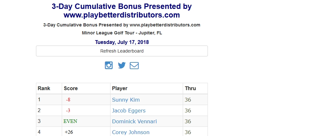Click the EVEN score cell
Screen dimensions: 312x136
click(x=86, y=121)
